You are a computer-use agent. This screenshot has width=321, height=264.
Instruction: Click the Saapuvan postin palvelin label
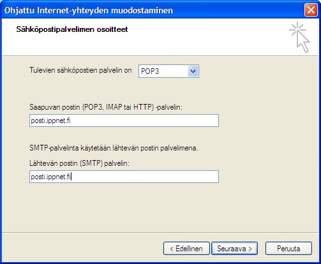[x=106, y=107]
